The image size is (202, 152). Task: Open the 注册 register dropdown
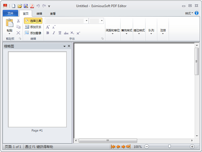click(x=163, y=31)
